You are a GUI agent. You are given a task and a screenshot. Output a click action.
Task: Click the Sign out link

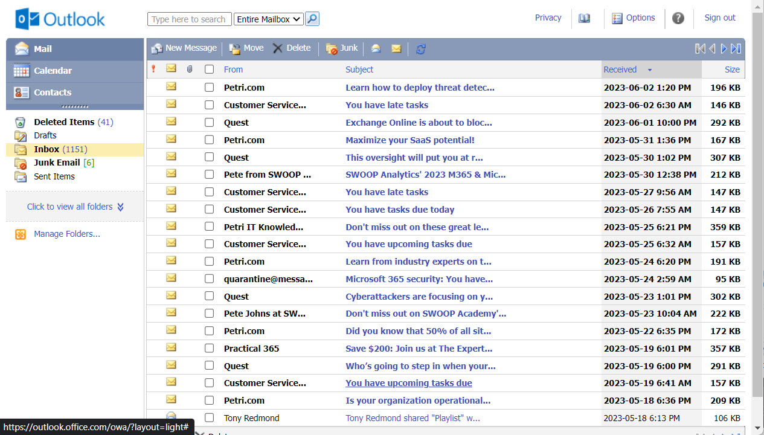click(x=720, y=18)
